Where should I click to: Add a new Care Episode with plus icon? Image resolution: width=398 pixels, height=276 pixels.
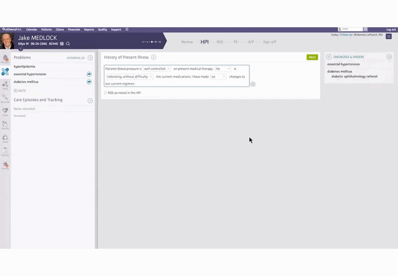tap(90, 101)
